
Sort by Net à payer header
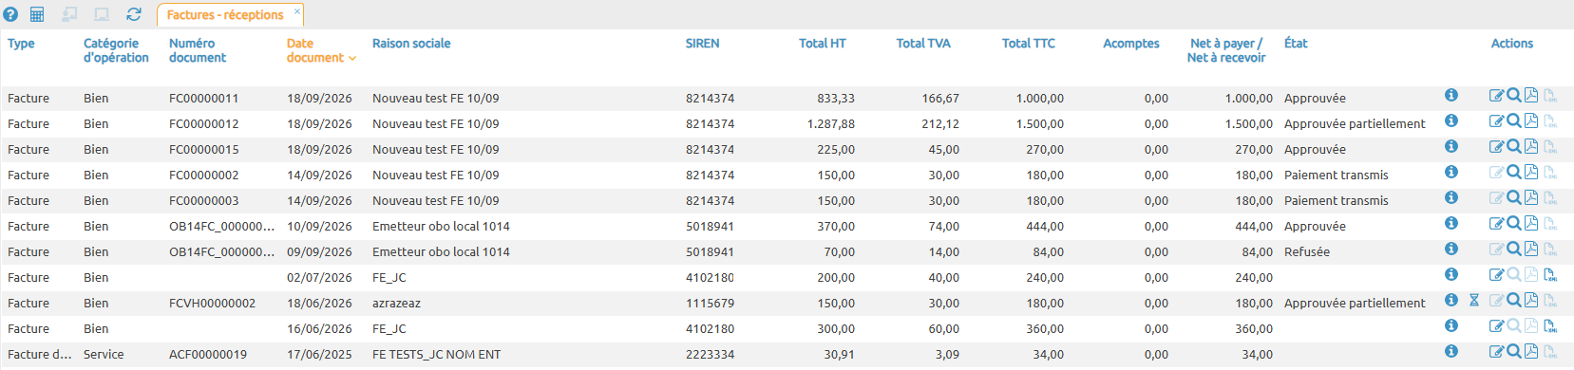click(1226, 50)
